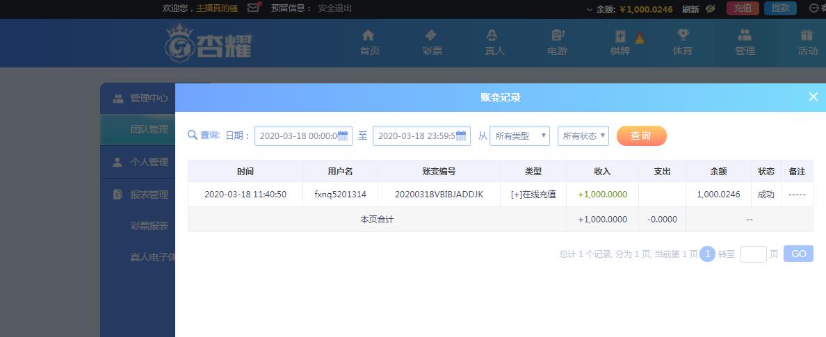Click the red 充值 deposit button
The height and width of the screenshot is (337, 826).
(x=743, y=8)
